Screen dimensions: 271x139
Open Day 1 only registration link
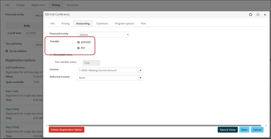[x=12, y=91]
